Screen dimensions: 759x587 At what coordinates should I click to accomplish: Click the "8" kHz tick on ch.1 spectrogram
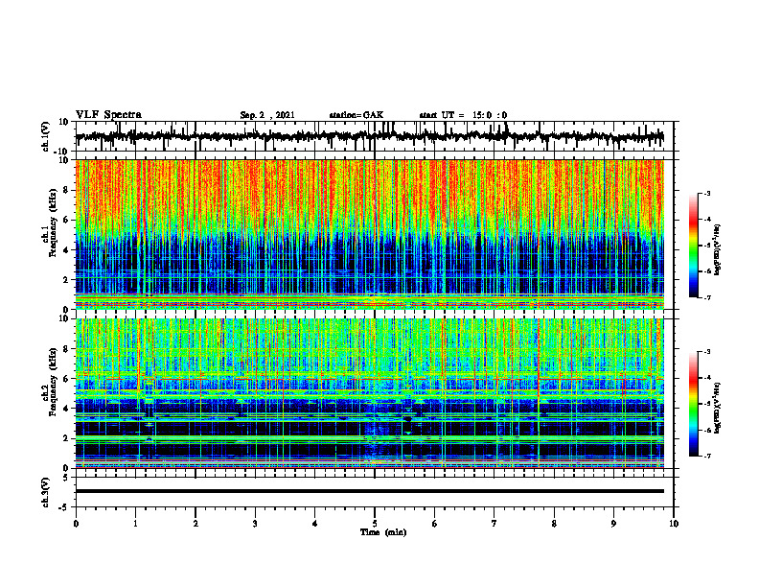coord(66,190)
